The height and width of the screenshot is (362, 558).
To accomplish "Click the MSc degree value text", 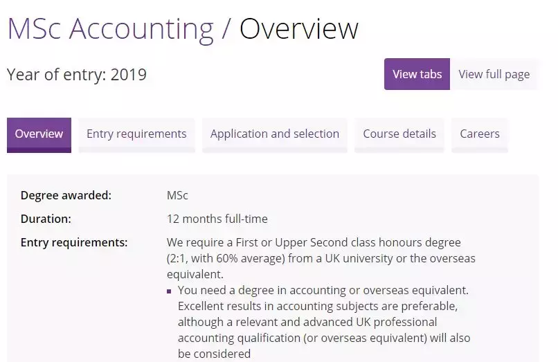I will [177, 196].
